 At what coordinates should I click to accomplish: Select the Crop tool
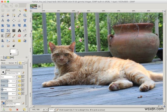point(19,21)
